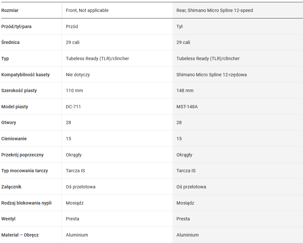This screenshot has width=303, height=243.
Task: Select the "110 mm" hub width value
Action: click(x=74, y=90)
